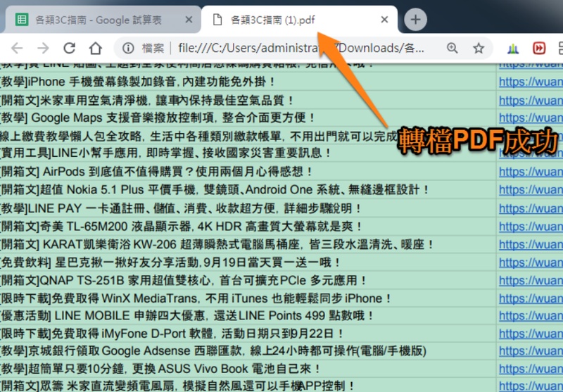This screenshot has height=392, width=563.
Task: Select the text "[開箱文]奇美 TL-65M200 液晶顯示器"
Action: coord(96,227)
